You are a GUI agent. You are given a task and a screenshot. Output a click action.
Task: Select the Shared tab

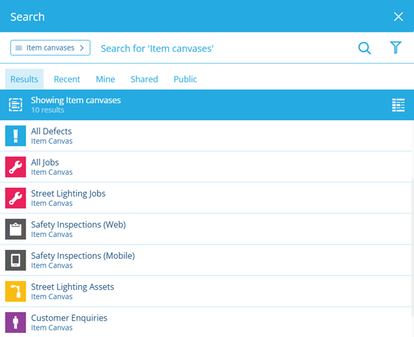click(144, 79)
